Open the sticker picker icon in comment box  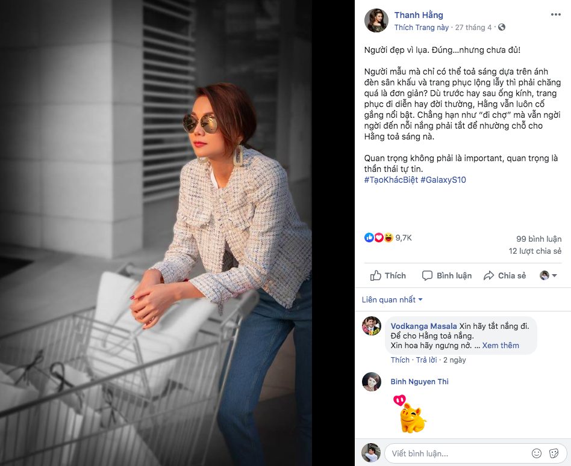(554, 453)
